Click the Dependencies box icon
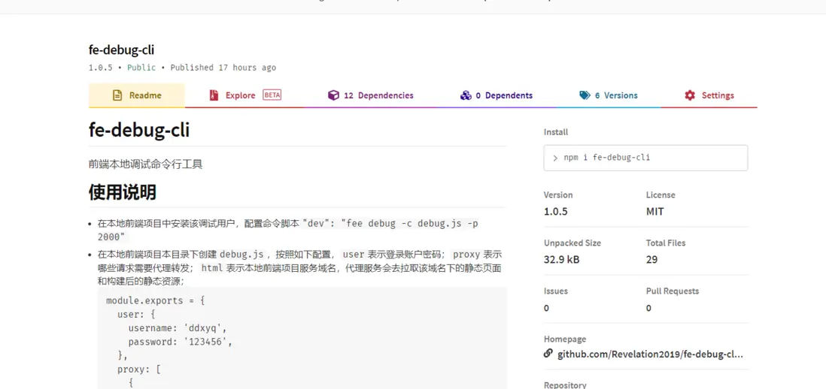 (333, 95)
